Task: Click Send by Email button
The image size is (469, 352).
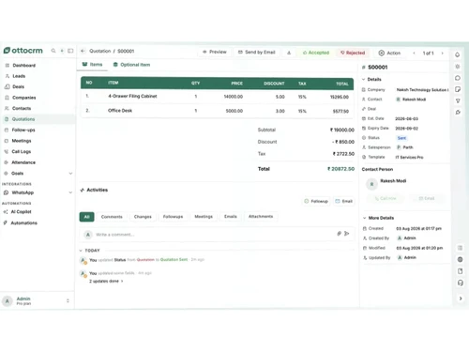Action: click(257, 53)
